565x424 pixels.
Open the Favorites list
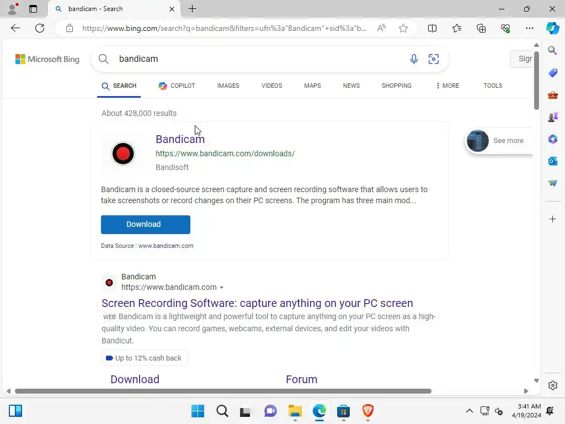coord(456,28)
